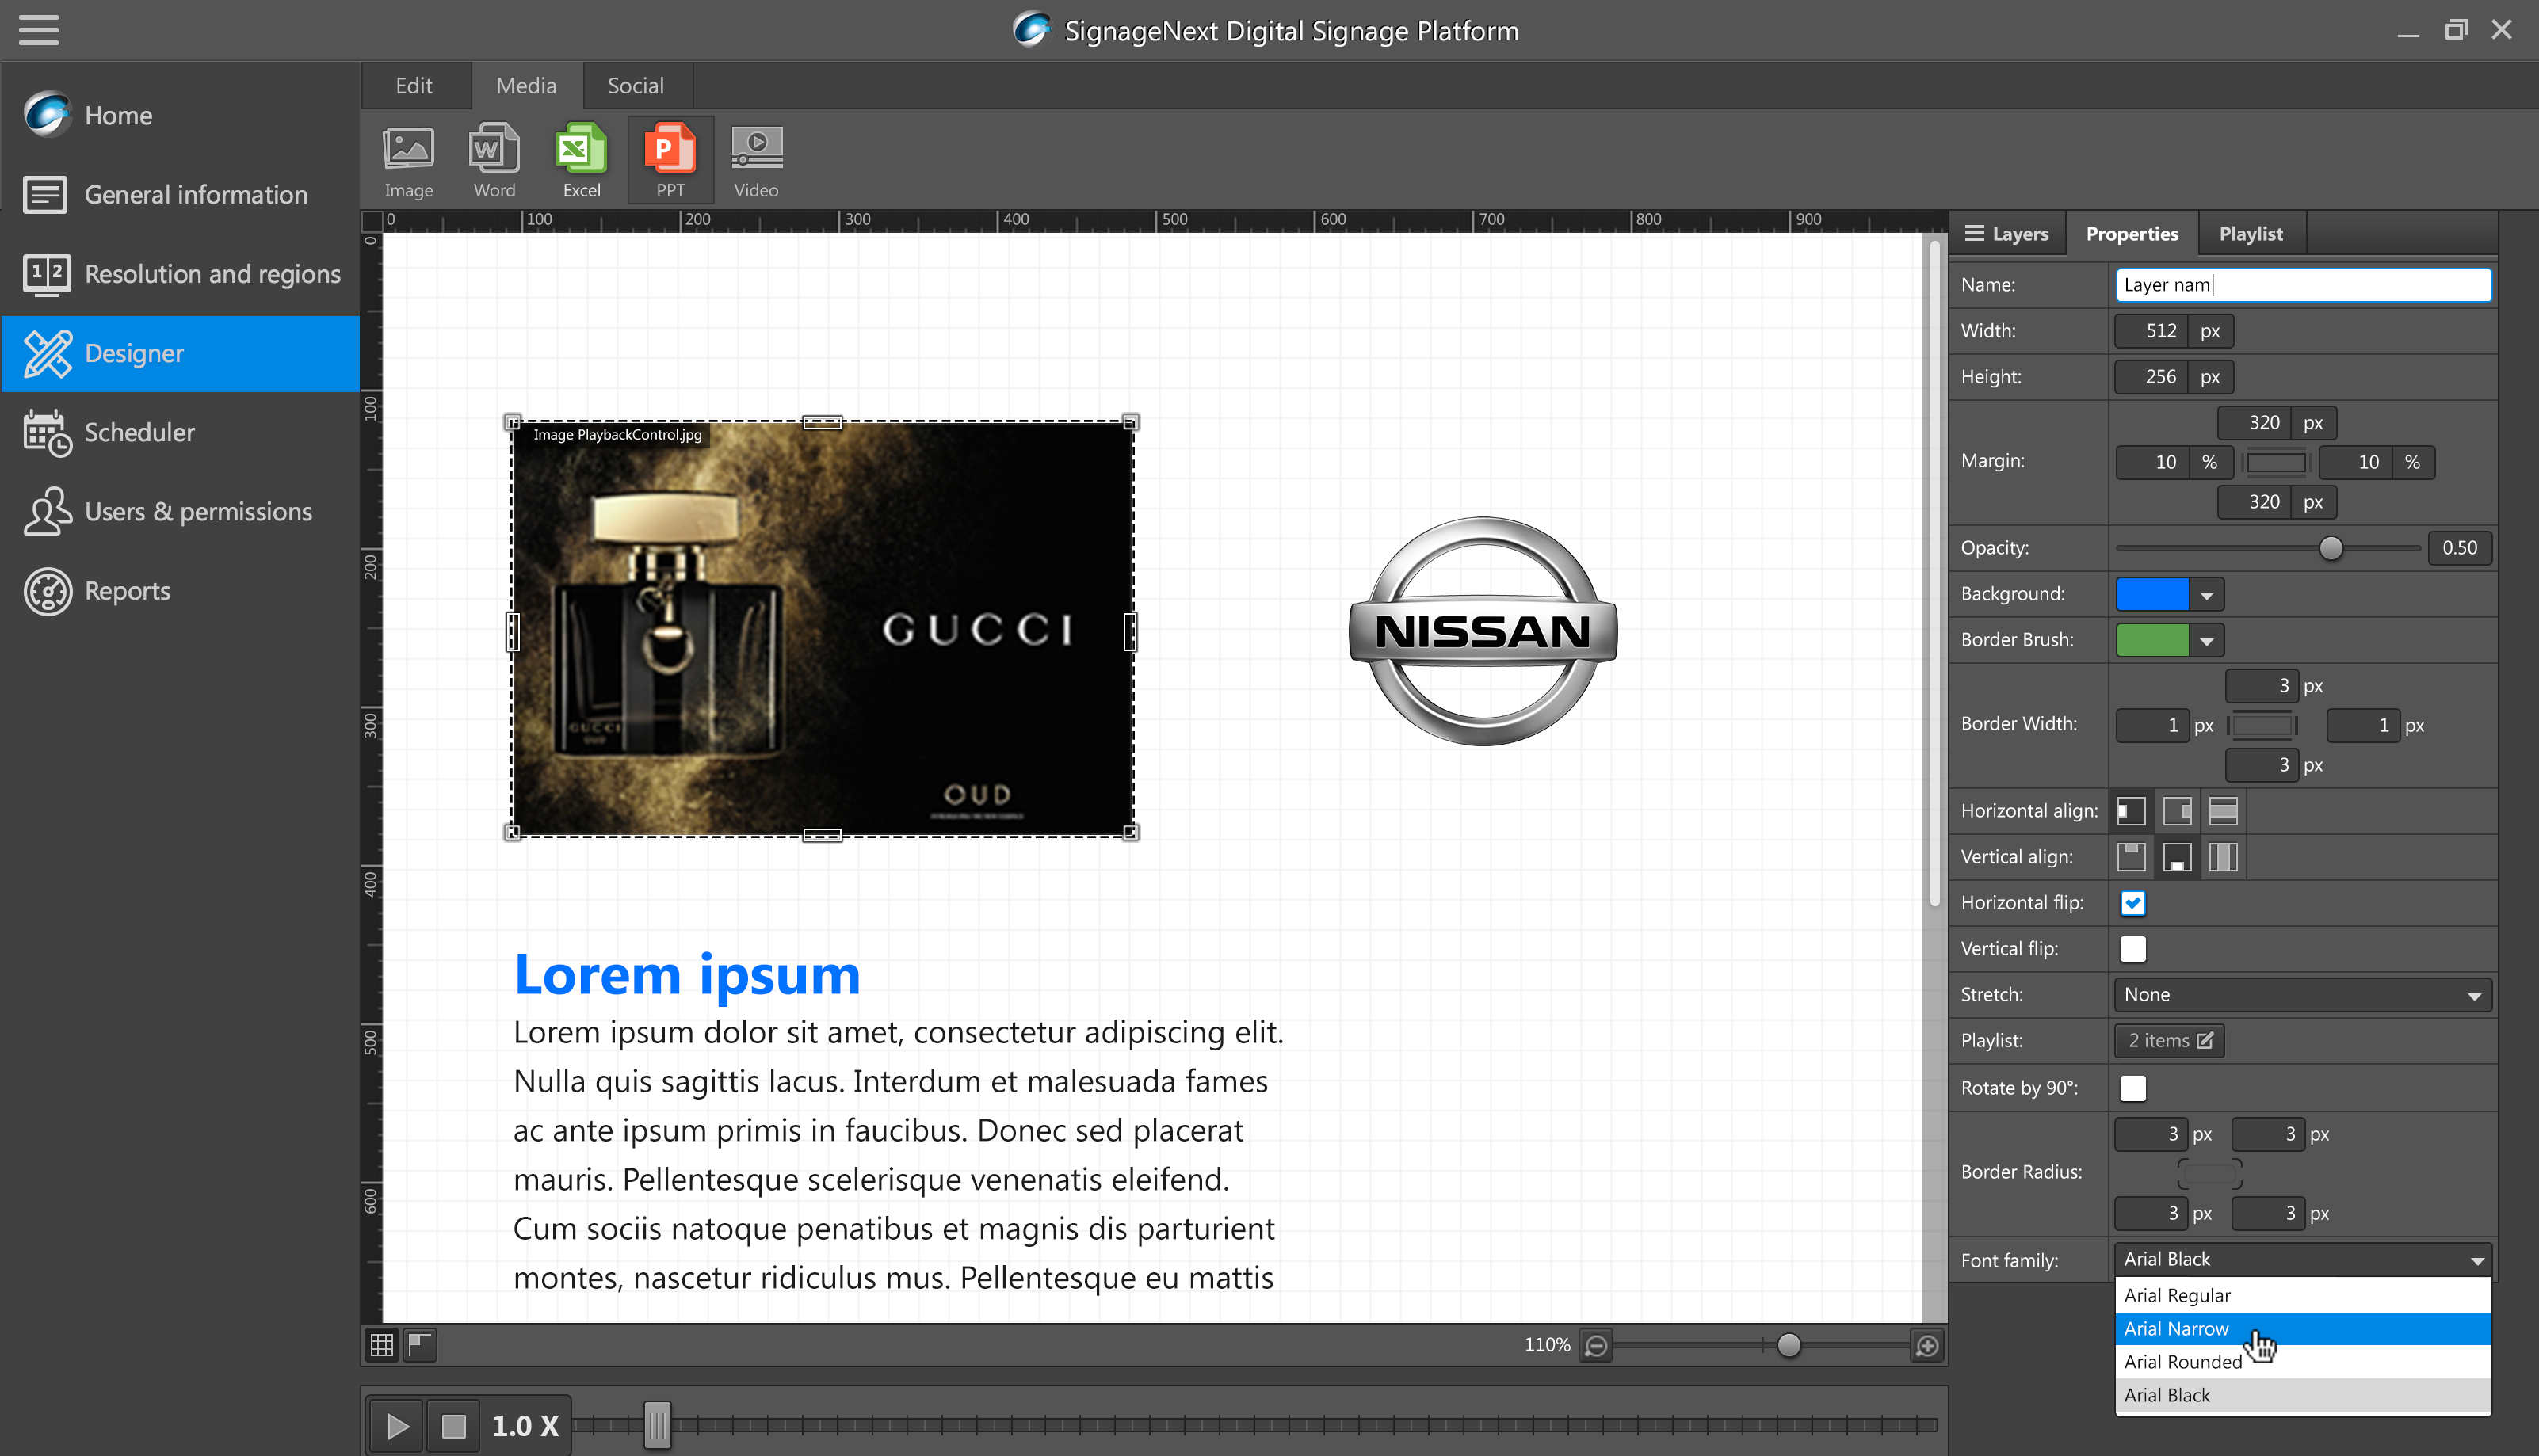Screen dimensions: 2539x1456
Task: Click the Opacity slider handle
Action: pos(2330,548)
